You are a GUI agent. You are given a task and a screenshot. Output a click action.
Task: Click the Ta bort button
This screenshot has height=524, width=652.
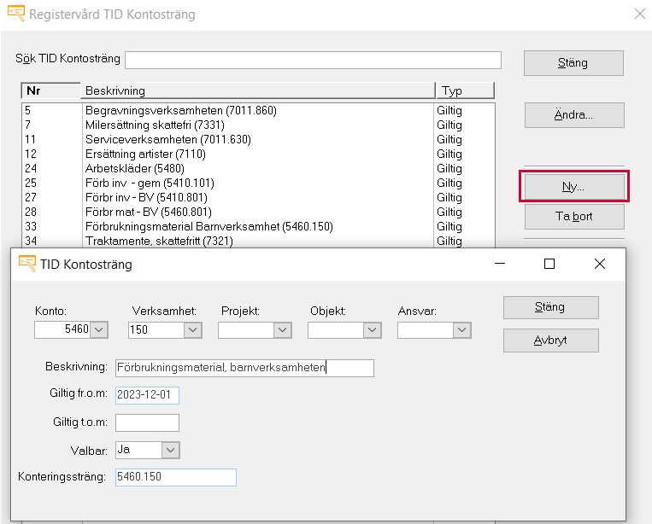[574, 216]
